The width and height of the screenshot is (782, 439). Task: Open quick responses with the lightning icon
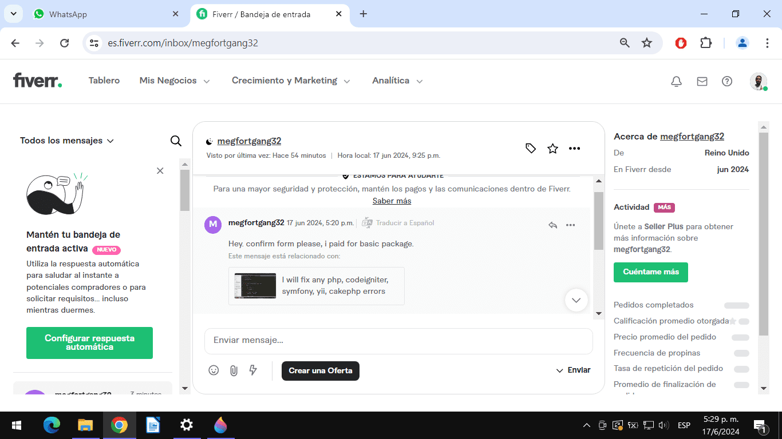coord(253,370)
